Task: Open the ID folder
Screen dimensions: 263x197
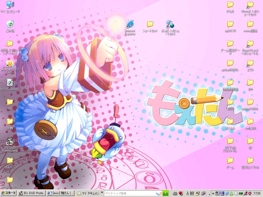Action: (x=250, y=143)
